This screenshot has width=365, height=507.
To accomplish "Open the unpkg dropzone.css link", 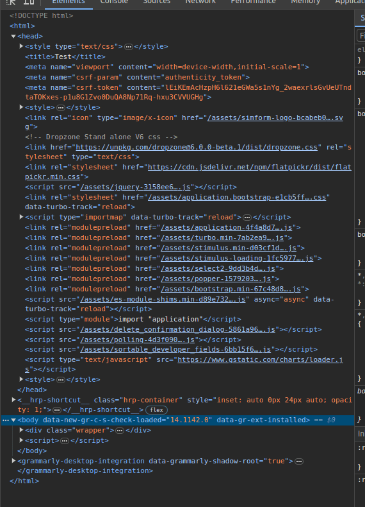I will pyautogui.click(x=197, y=147).
